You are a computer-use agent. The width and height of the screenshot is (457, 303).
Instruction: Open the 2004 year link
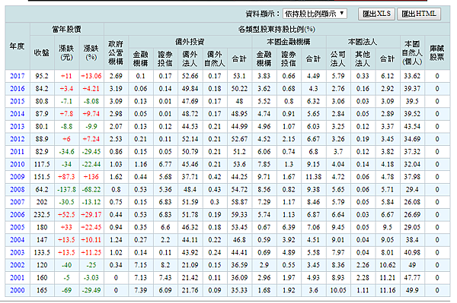pos(18,240)
